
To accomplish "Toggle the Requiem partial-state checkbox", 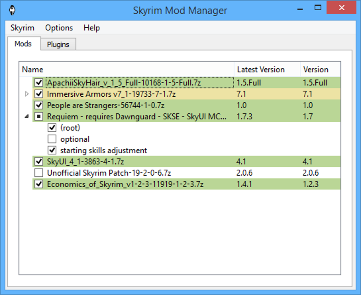I will pos(39,116).
